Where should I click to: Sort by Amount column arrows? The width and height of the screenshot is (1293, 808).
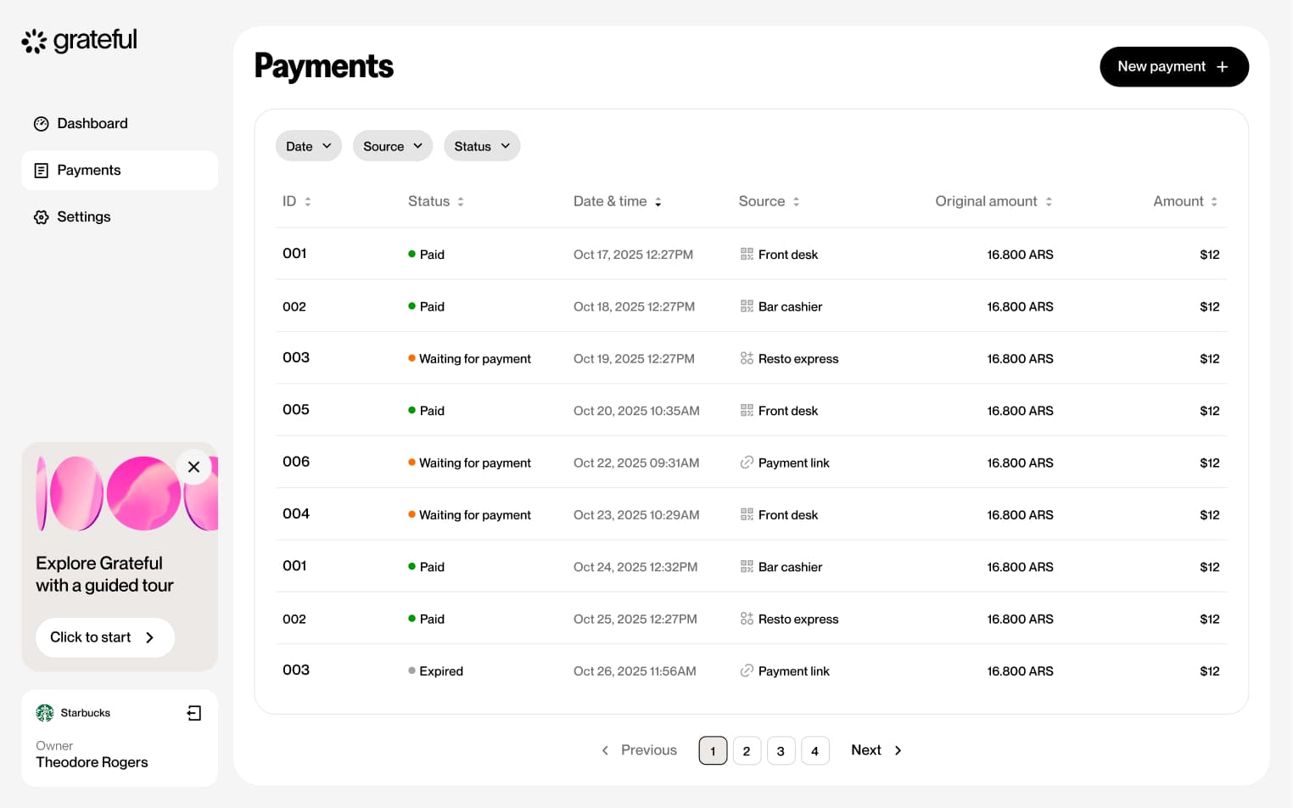pos(1214,202)
